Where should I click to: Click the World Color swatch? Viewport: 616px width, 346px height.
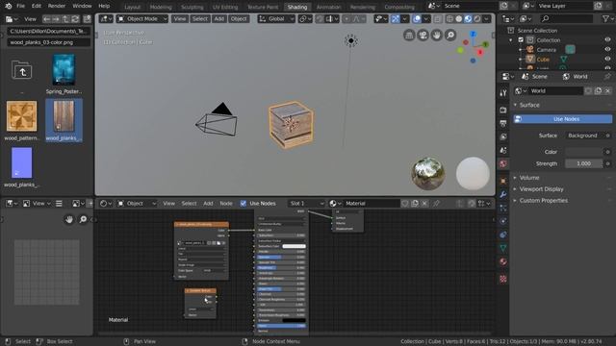[x=584, y=152]
